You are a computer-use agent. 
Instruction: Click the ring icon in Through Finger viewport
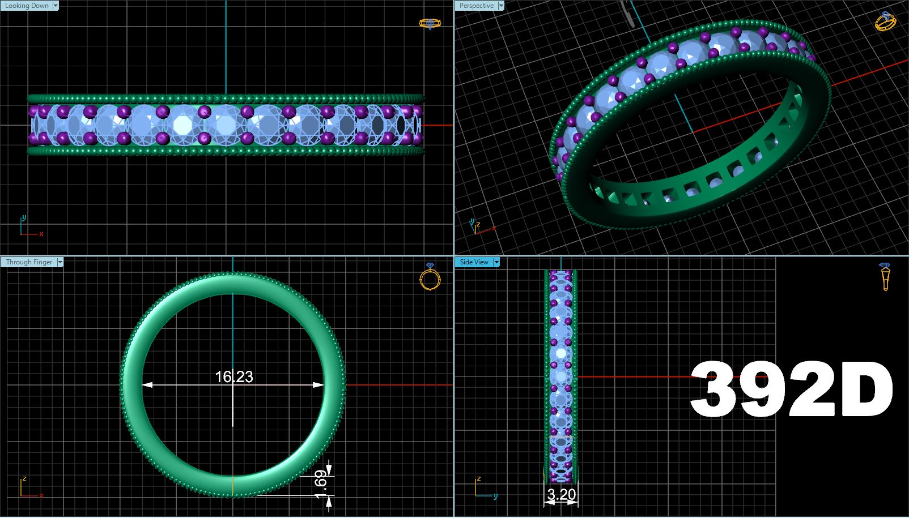click(430, 276)
